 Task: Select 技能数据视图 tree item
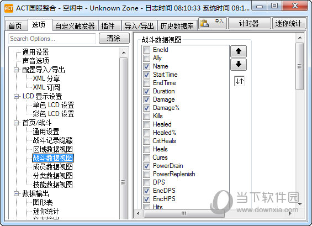point(52,185)
